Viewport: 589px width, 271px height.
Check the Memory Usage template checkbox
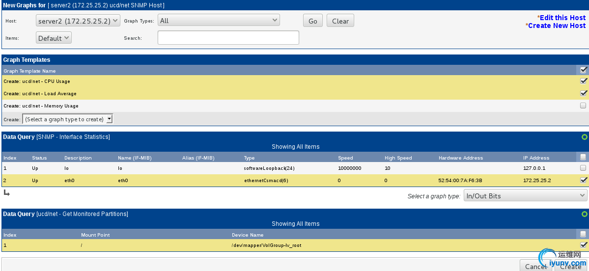point(583,106)
